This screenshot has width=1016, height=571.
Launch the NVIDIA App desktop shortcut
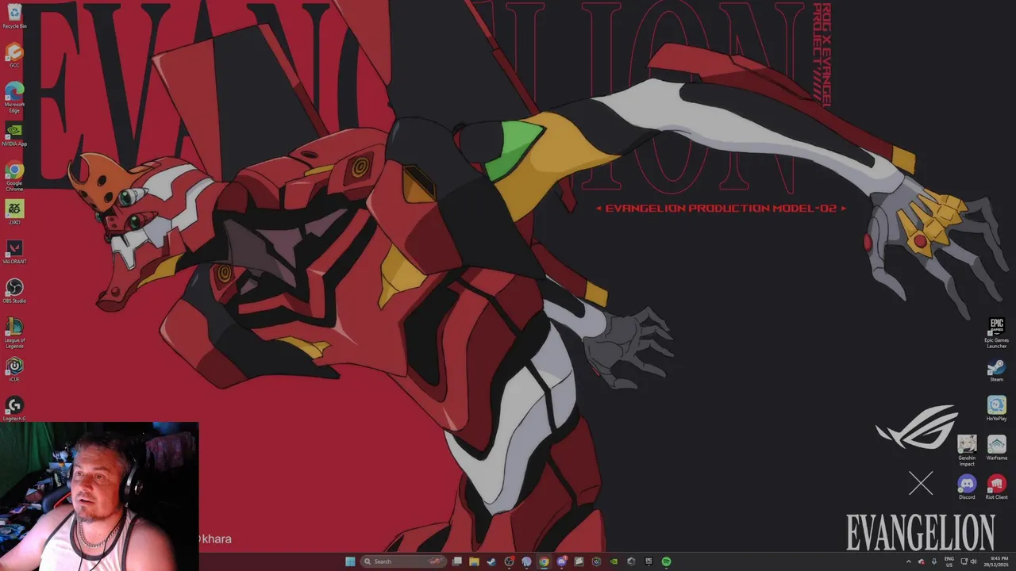click(x=14, y=134)
